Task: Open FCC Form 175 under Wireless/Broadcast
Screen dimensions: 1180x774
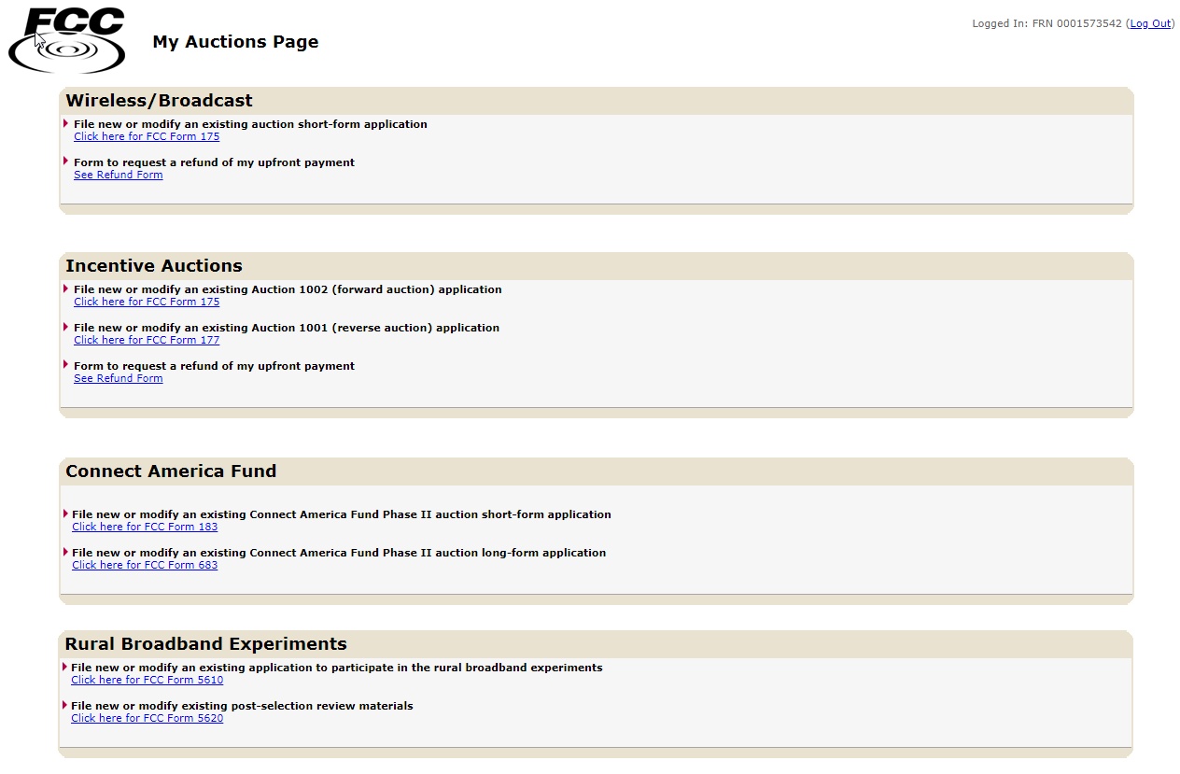Action: coord(147,136)
